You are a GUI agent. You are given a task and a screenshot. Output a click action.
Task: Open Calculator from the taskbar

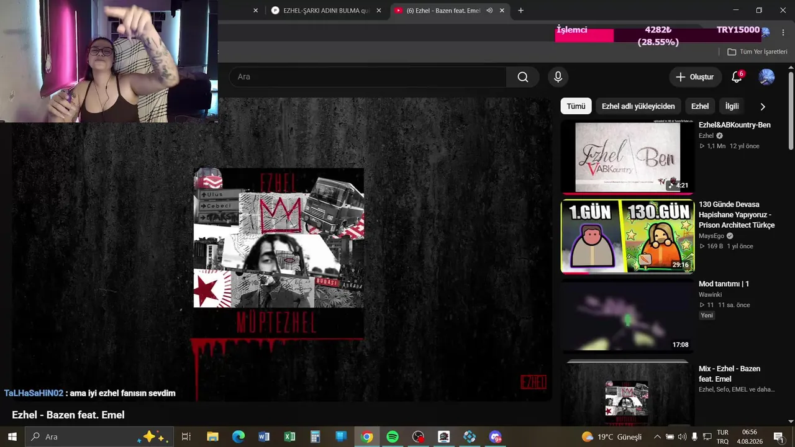point(316,436)
